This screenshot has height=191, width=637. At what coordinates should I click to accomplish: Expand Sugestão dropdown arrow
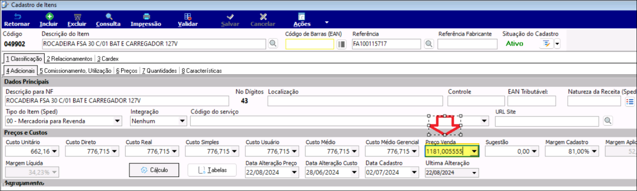(x=534, y=151)
